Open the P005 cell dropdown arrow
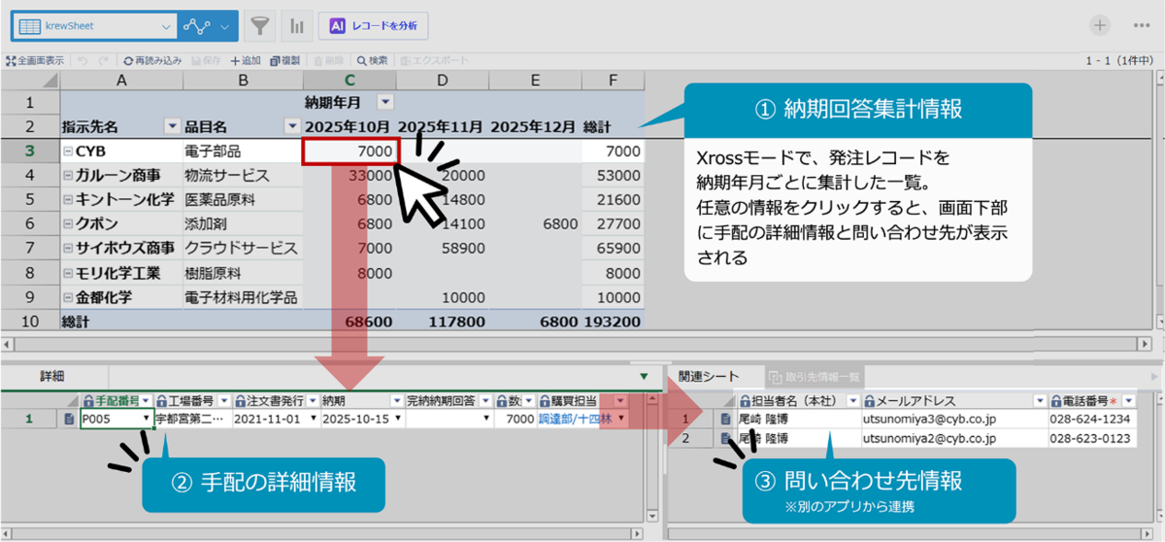 (147, 419)
